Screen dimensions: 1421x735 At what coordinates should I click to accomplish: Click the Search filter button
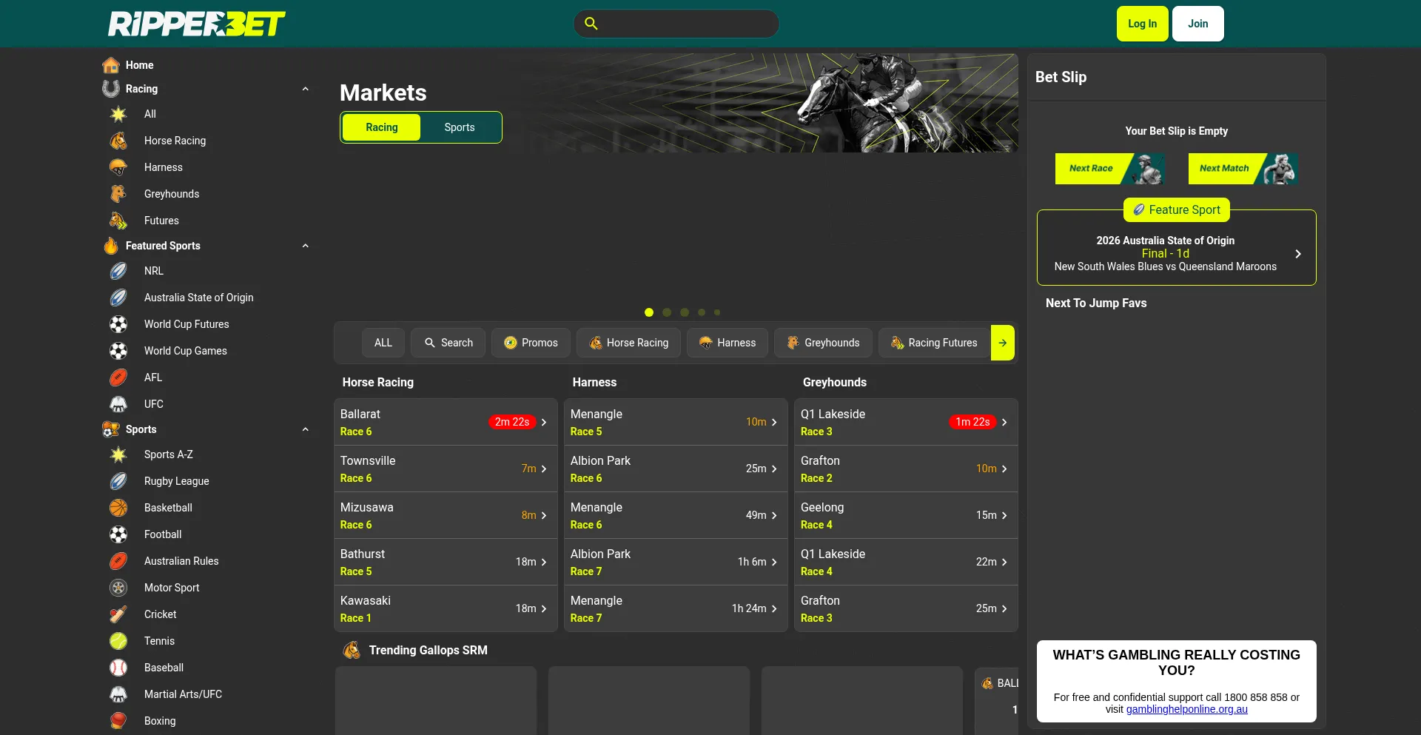pyautogui.click(x=448, y=343)
